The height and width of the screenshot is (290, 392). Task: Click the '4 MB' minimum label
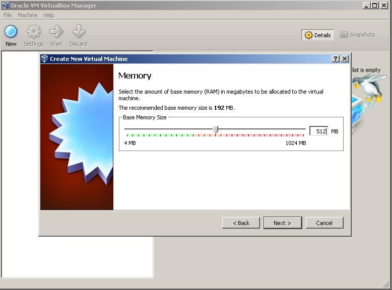[x=130, y=143]
